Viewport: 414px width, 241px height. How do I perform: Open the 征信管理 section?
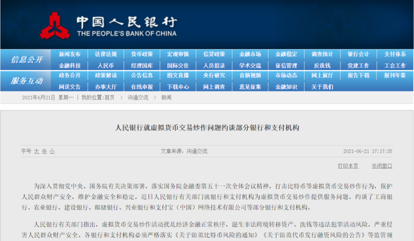click(x=286, y=65)
